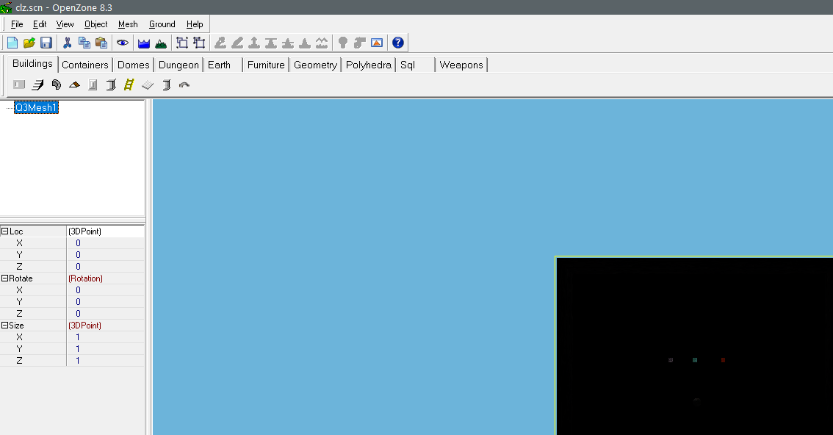The image size is (833, 435).
Task: Collapse the Loc property group
Action: (x=4, y=231)
